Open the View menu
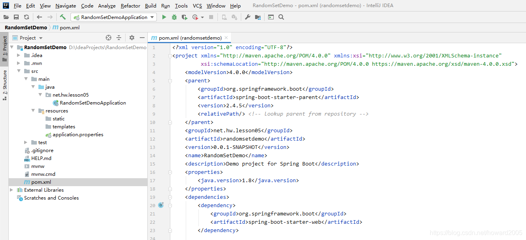The image size is (526, 240). [45, 6]
